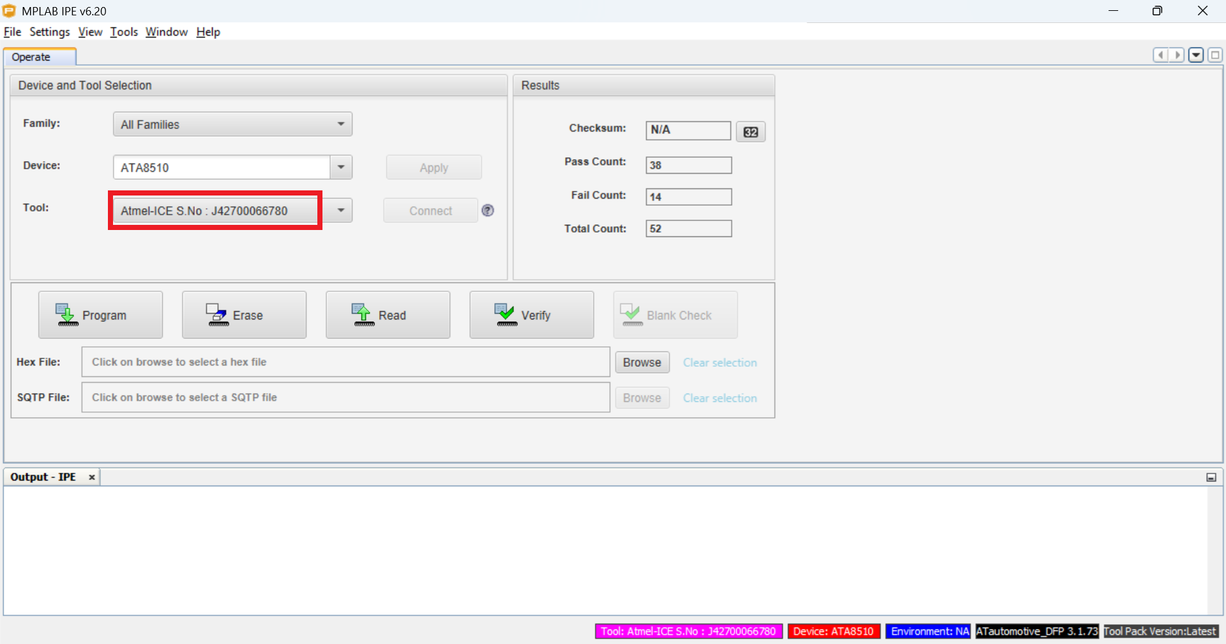Click the Tool Pack Version:Latest status entry
This screenshot has height=644, width=1226.
[1160, 631]
